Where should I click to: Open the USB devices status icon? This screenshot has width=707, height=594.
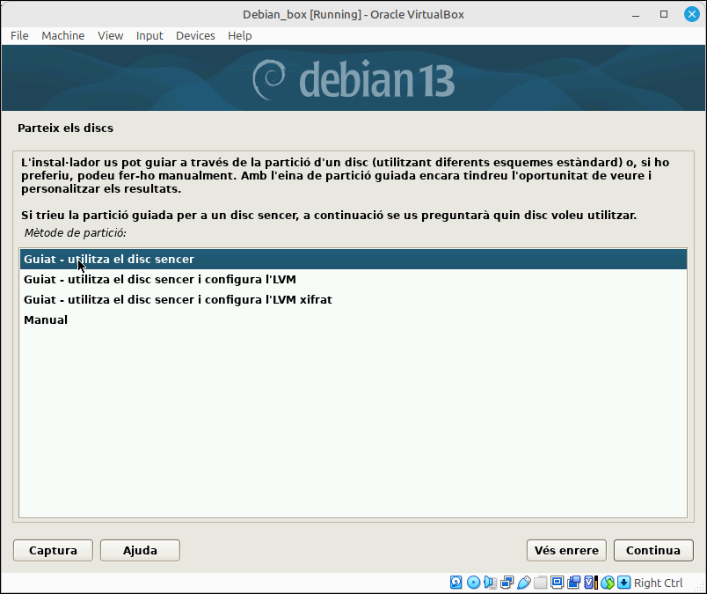click(523, 583)
